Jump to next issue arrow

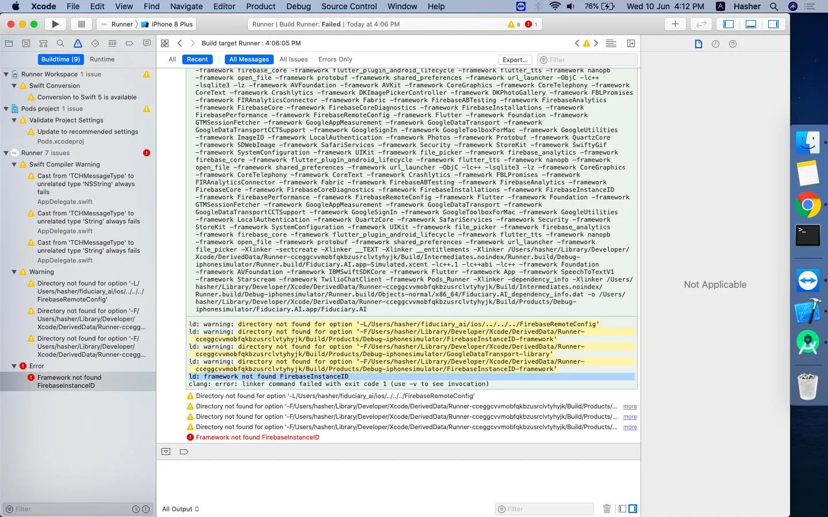click(x=596, y=43)
